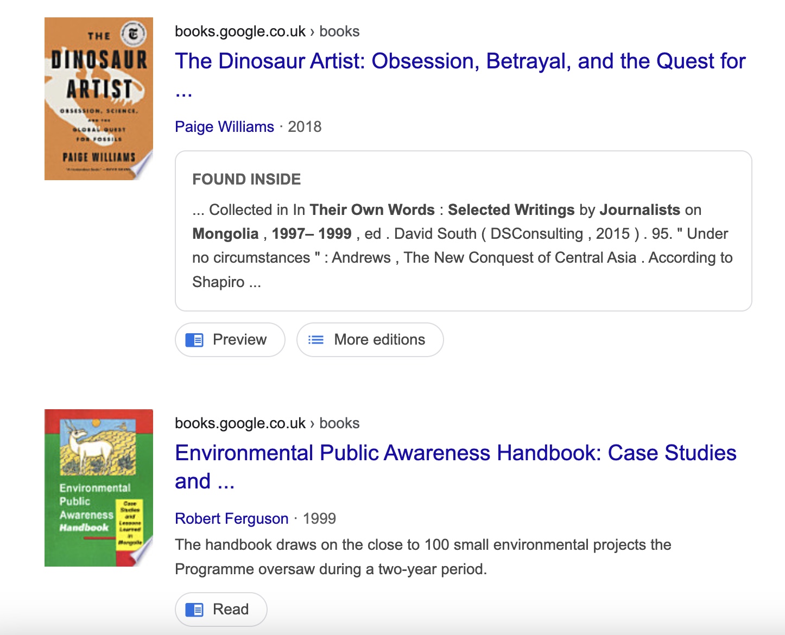Open The Dinosaur Artist title link
Viewport: 785px width, 635px height.
pos(459,61)
